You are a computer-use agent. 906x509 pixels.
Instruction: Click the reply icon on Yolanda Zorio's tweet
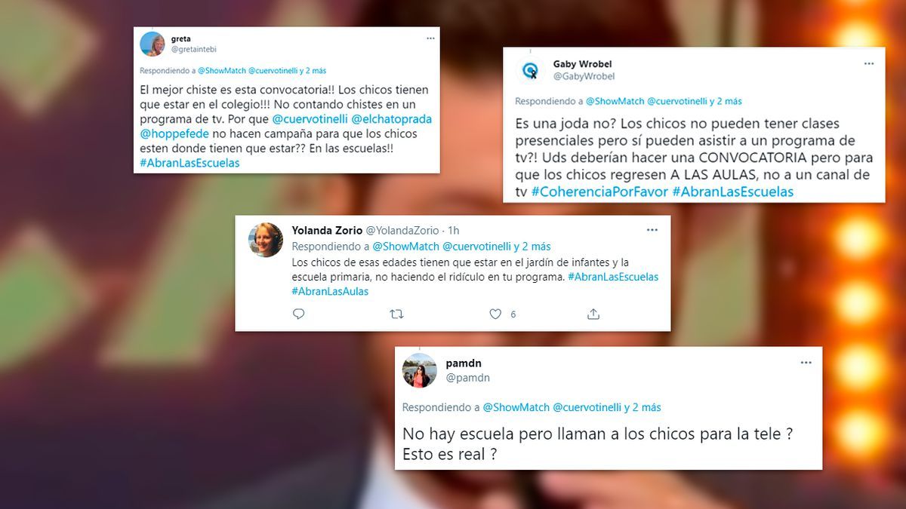[298, 314]
